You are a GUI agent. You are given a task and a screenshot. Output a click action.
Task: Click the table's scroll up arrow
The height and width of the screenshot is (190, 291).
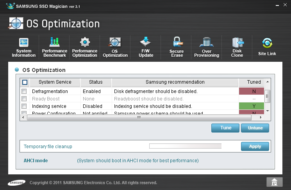(x=268, y=82)
